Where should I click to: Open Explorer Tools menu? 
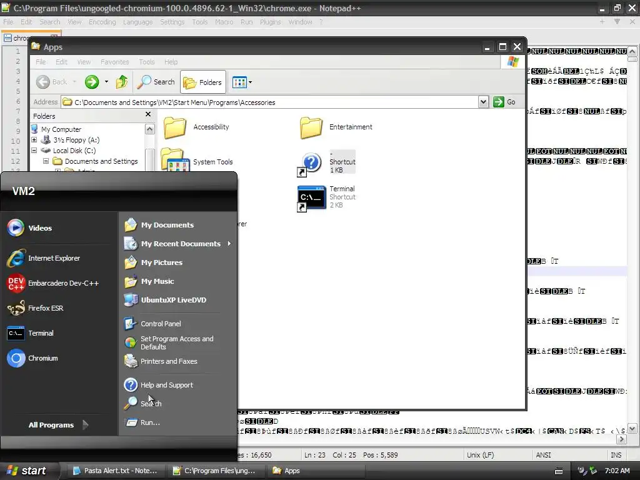click(x=146, y=62)
